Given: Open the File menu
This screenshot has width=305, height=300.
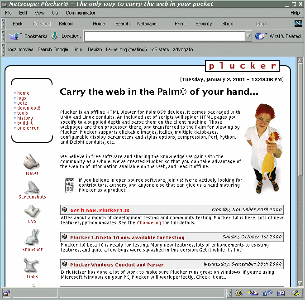Looking at the screenshot, I should tap(8, 13).
